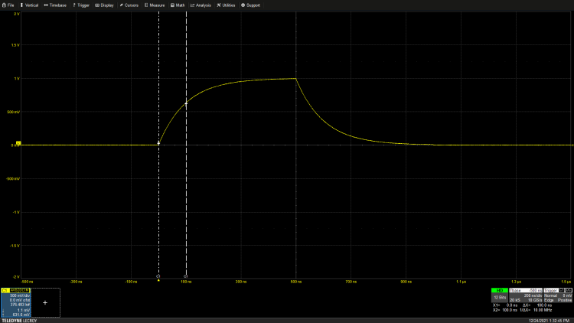Click the yellow C1 ground level marker

pyautogui.click(x=18, y=143)
